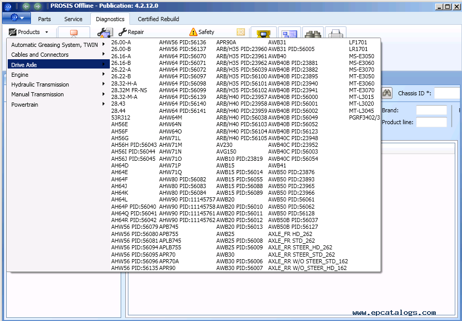Open the Safety warning section

pos(202,32)
